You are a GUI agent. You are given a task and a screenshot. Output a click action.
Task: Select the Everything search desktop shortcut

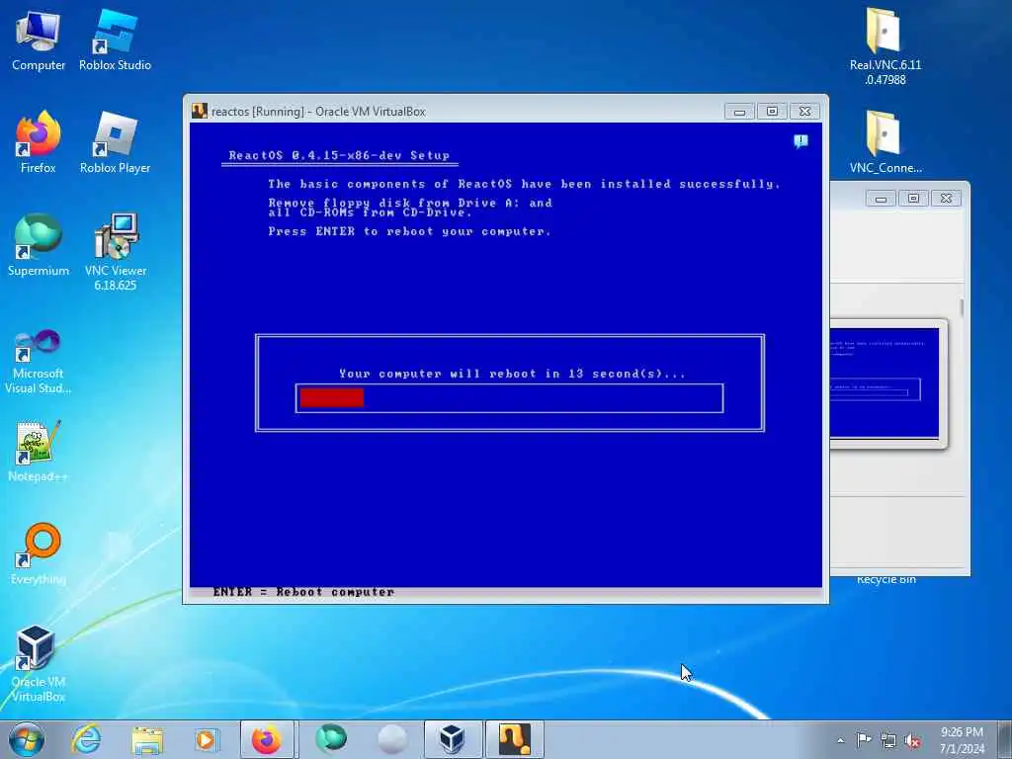(39, 553)
